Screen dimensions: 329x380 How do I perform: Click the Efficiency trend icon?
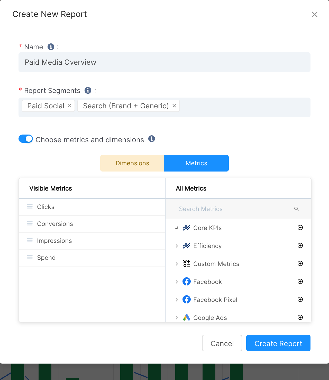(x=187, y=246)
